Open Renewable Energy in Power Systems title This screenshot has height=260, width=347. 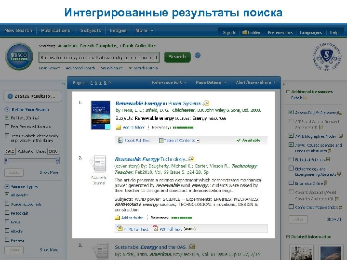pos(158,103)
